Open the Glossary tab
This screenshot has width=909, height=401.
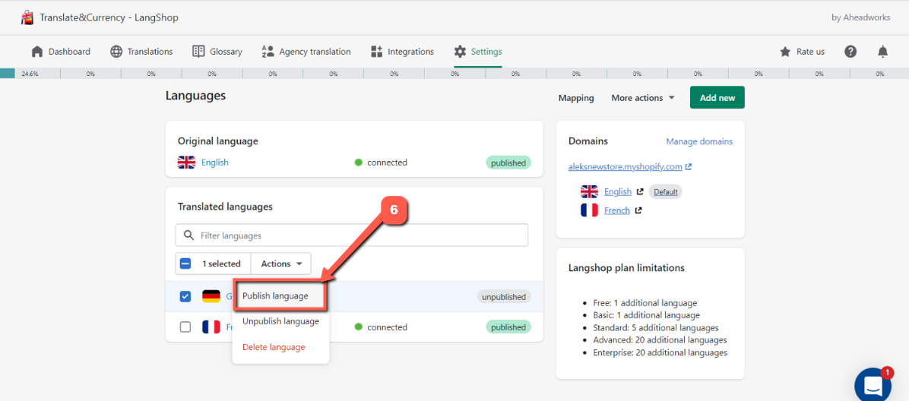click(217, 52)
